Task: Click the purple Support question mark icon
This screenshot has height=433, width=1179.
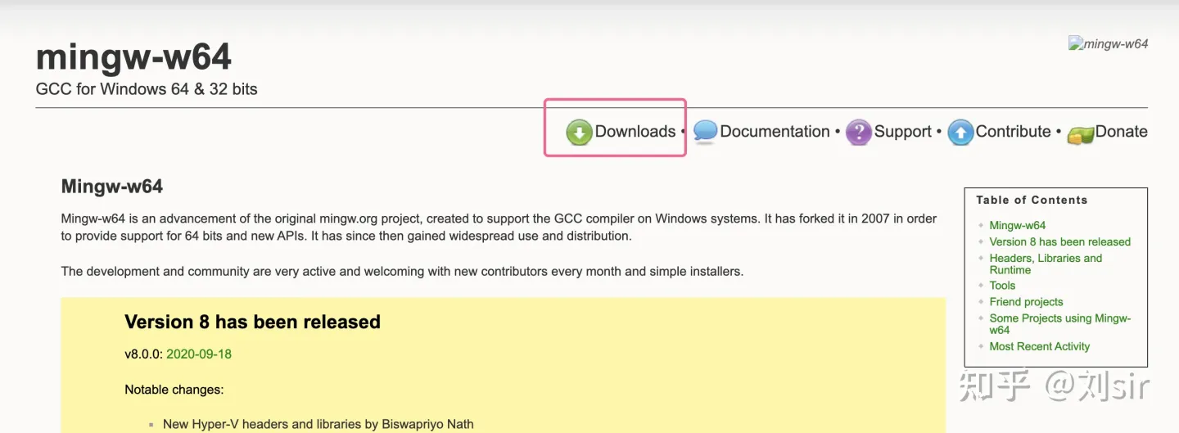Action: [858, 133]
